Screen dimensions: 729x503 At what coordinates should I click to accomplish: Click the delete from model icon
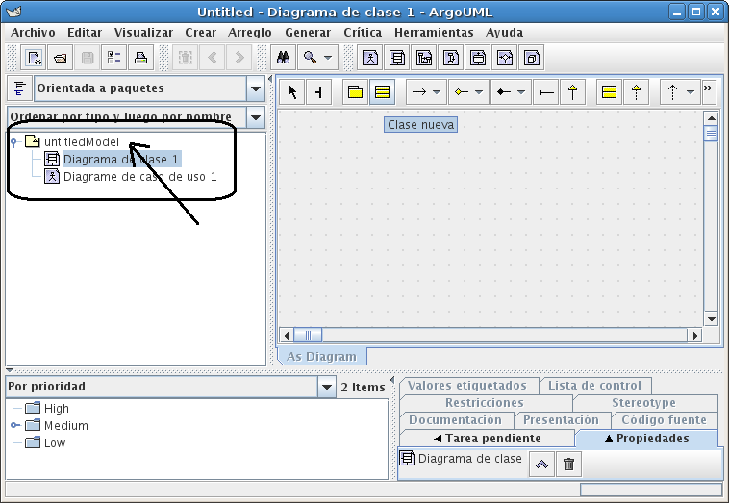coord(186,58)
